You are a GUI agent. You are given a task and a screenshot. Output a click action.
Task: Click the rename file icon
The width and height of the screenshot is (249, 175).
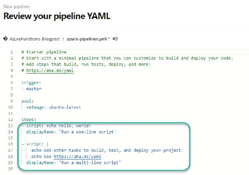point(116,39)
